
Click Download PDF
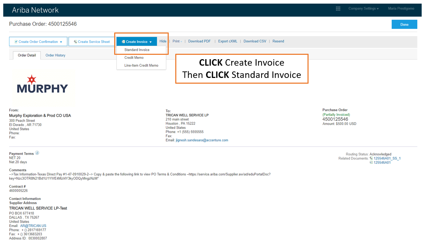(x=199, y=41)
